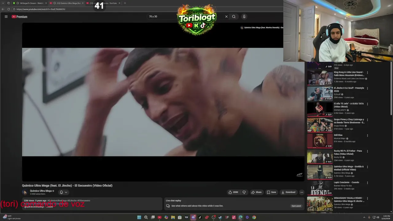The width and height of the screenshot is (393, 221).
Task: Open a new browser tab
Action: 125,3
